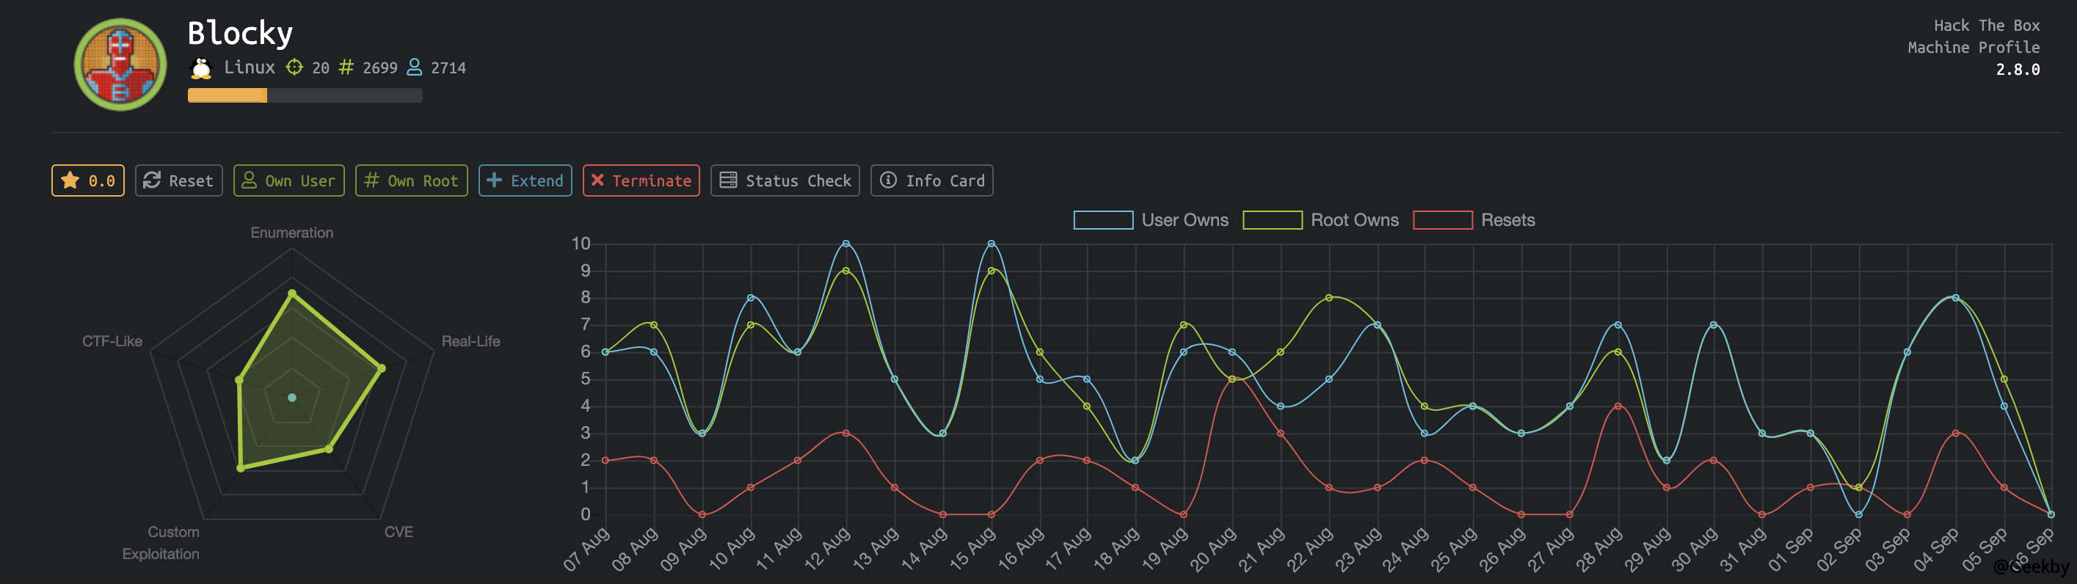Click the crosshair points icon beside 20

tap(295, 67)
